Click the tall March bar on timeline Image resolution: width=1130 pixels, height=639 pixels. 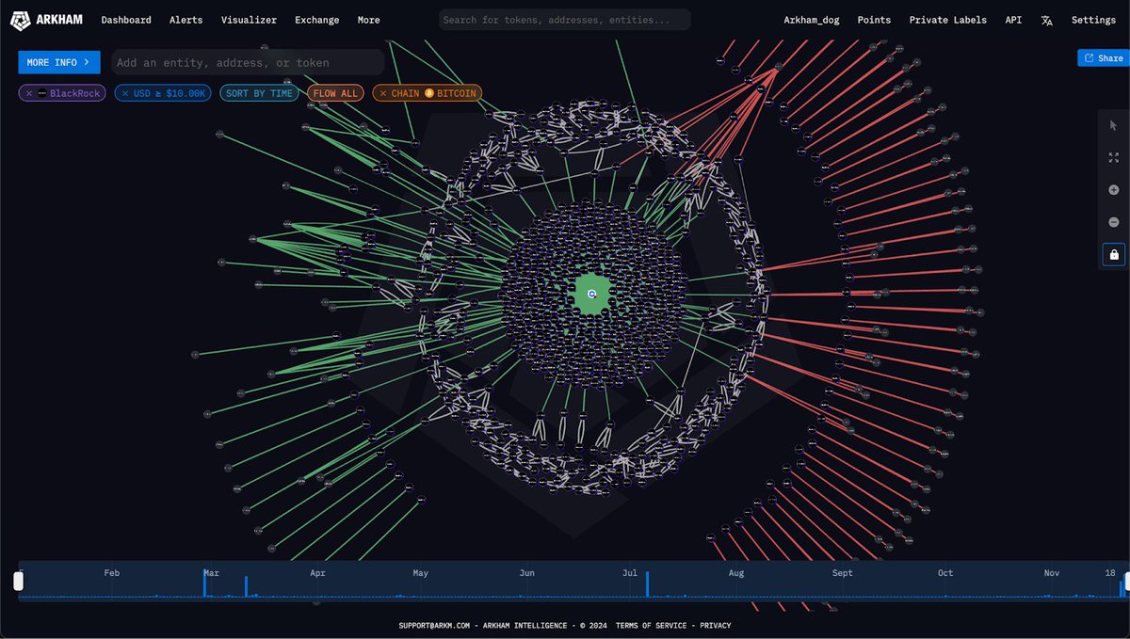(204, 582)
